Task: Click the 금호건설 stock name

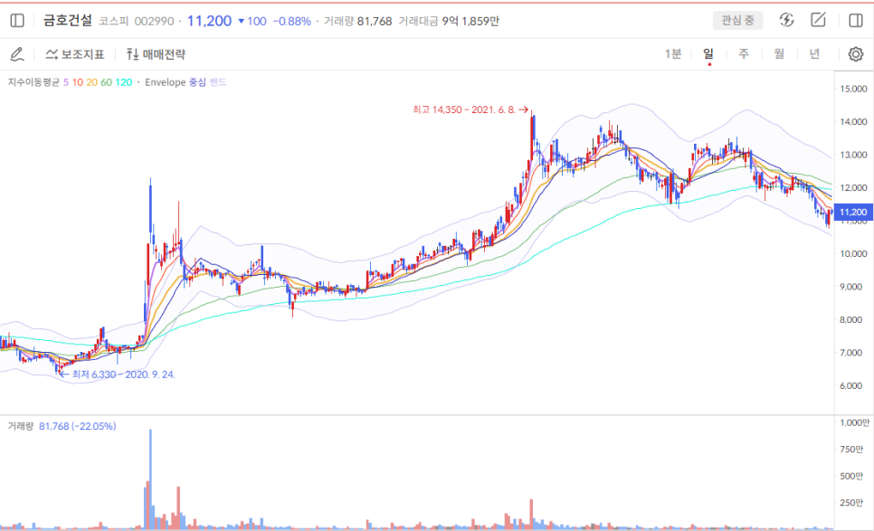Action: [68, 21]
